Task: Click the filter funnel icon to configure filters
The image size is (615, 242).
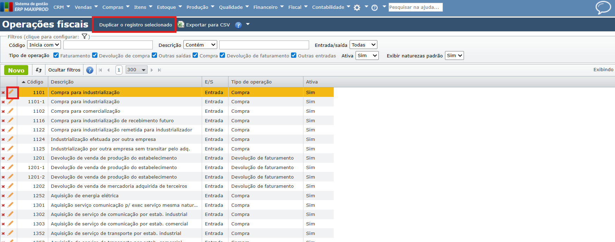Action: [84, 36]
